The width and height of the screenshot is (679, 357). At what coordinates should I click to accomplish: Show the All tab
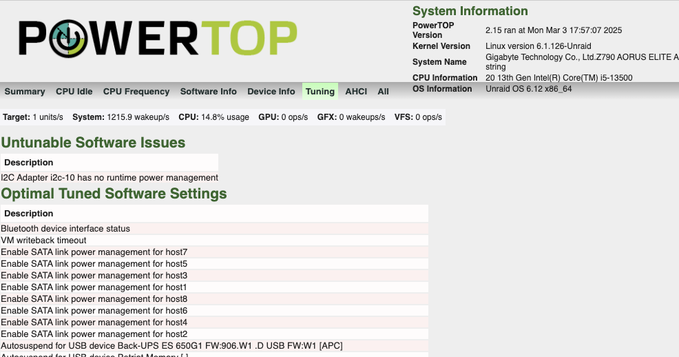tap(384, 92)
